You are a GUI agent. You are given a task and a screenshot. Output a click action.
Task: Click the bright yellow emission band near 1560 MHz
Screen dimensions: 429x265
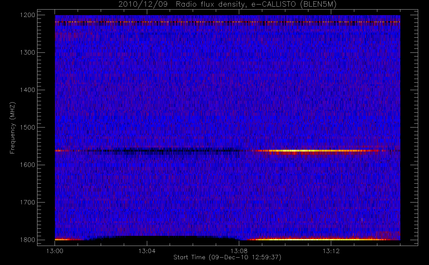tap(318, 151)
